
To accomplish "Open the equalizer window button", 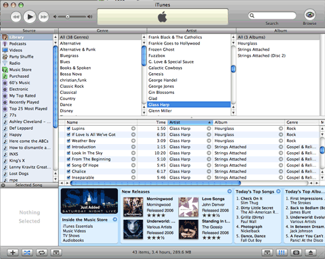I will click(x=282, y=252).
